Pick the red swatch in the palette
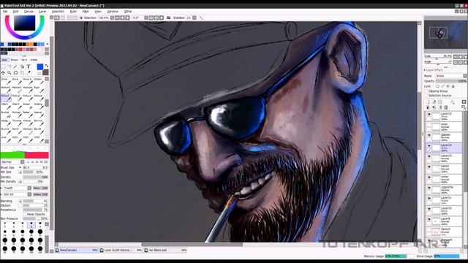 coord(20,49)
